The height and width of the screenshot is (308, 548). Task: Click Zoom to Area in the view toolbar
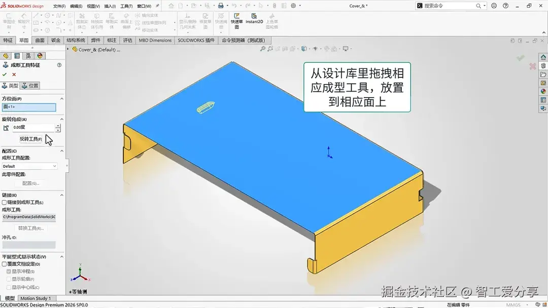[270, 49]
